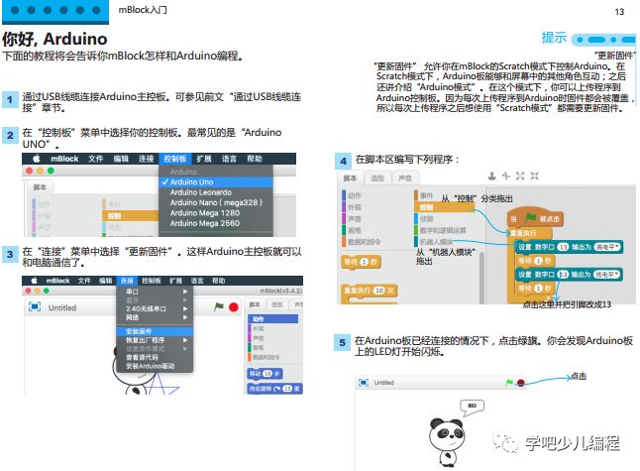Click the pin number 13 field on the 高电平 block

coord(563,247)
